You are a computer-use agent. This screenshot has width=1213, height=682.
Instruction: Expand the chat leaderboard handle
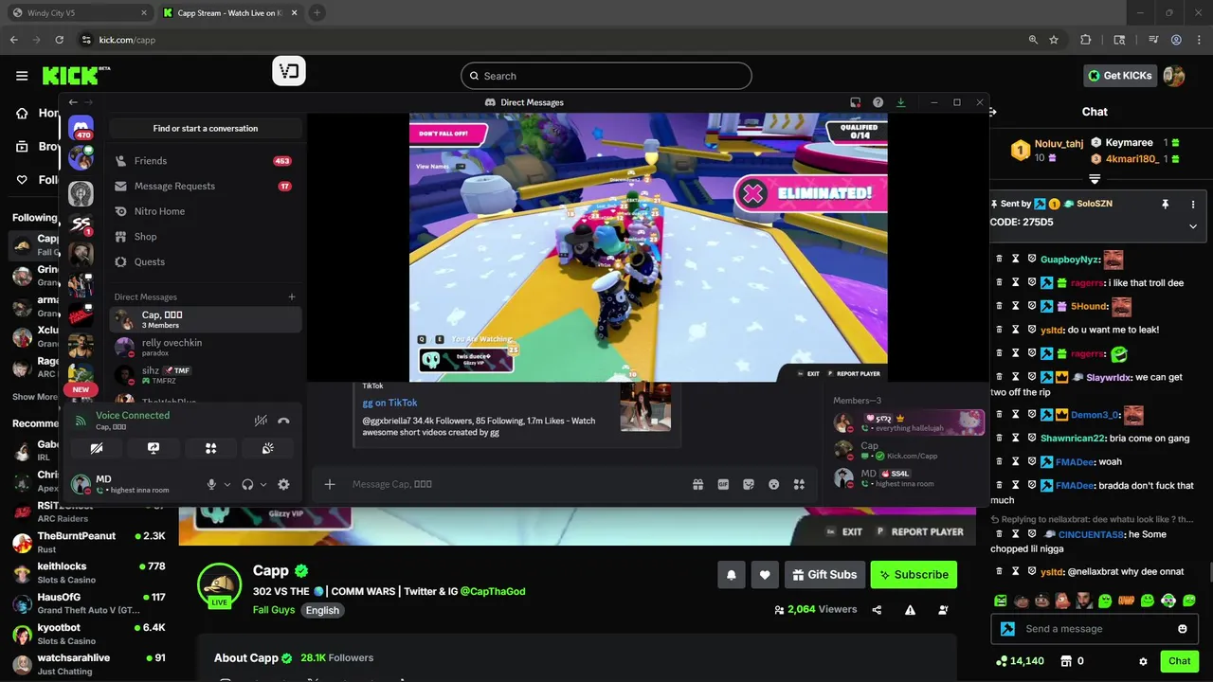tap(1095, 179)
